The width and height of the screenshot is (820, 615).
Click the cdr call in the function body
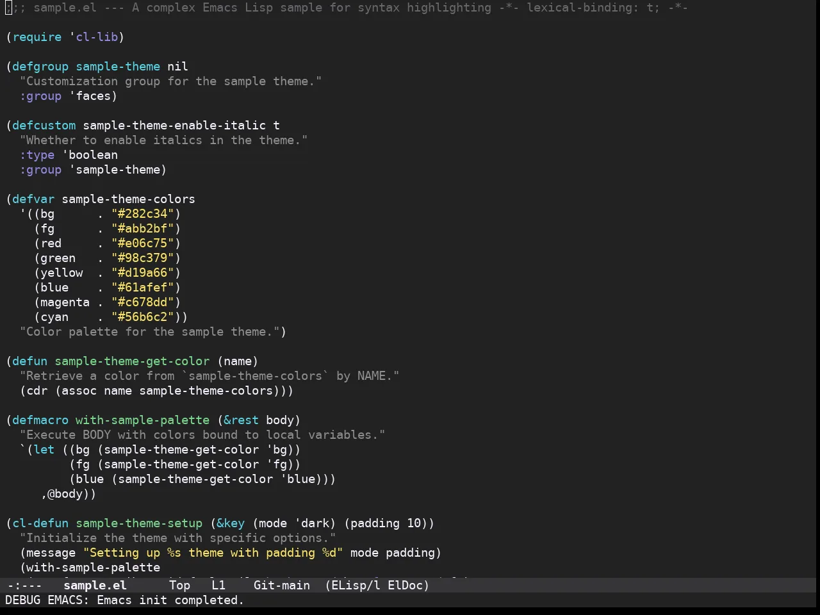tap(37, 391)
